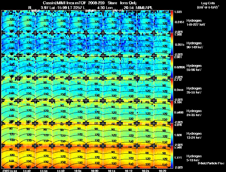Screen dimensions: 226x172
Task: Click the colorbar midpoint value "-0.2451"
Action: pyautogui.click(x=179, y=22)
